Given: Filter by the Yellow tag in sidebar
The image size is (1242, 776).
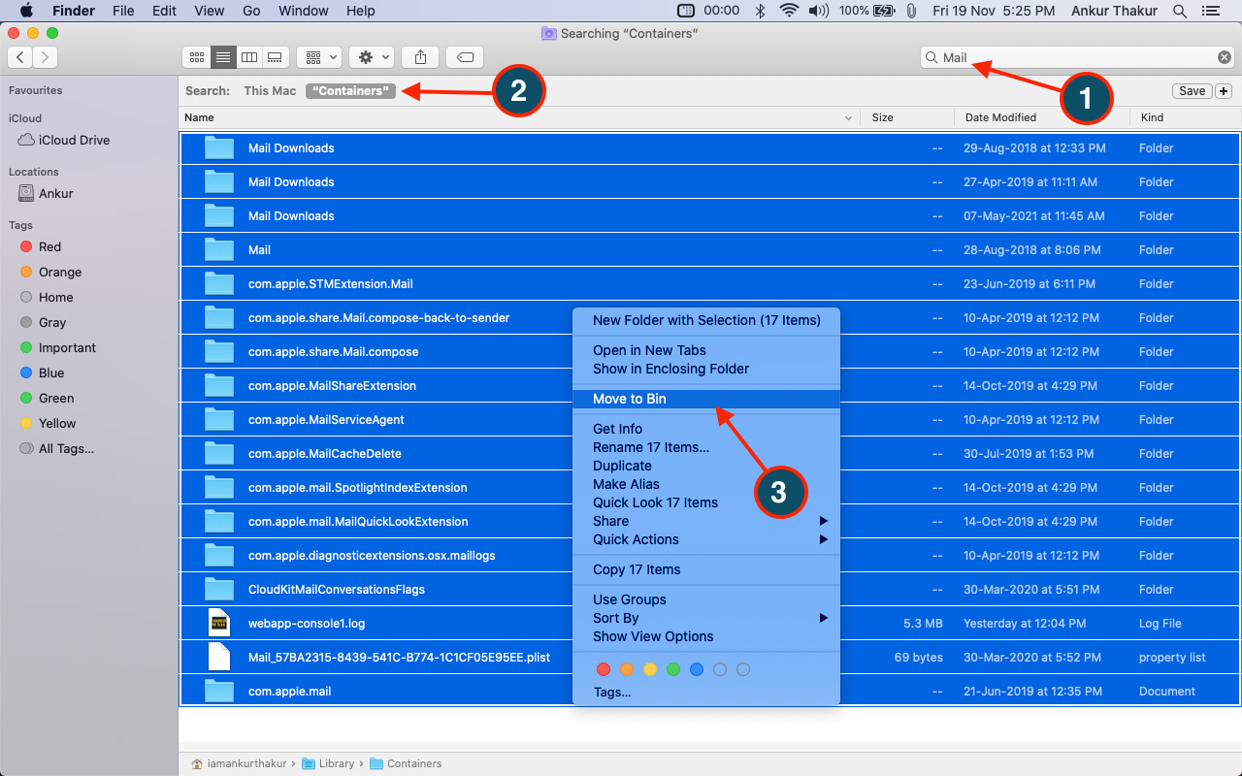Looking at the screenshot, I should tap(49, 423).
